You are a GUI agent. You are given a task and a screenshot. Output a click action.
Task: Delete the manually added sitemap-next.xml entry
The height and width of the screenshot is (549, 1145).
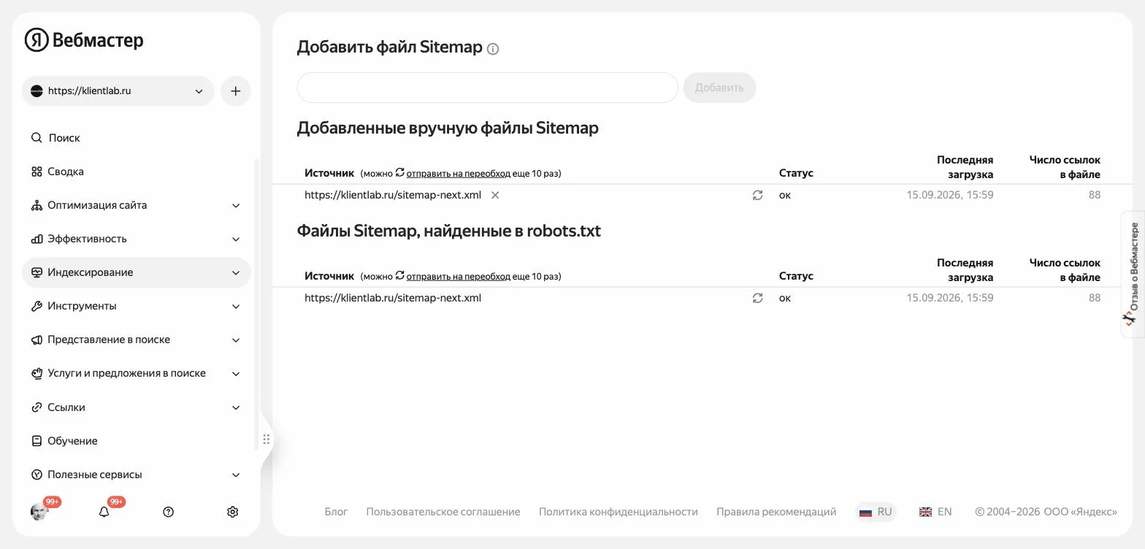point(495,195)
